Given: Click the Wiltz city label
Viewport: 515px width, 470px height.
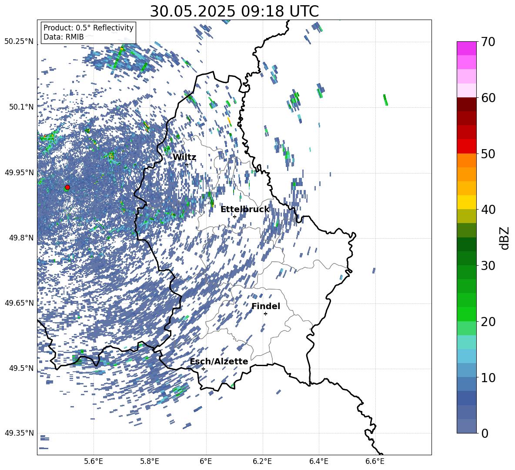Looking at the screenshot, I should point(184,157).
